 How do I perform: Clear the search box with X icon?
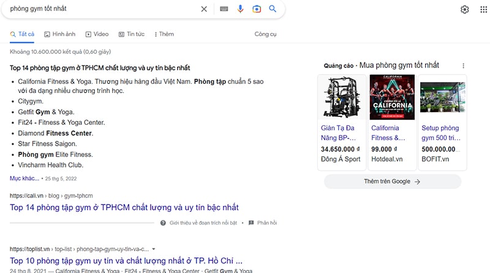[x=204, y=9]
